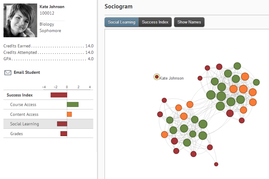Click the small red node at bottom of graph
The height and width of the screenshot is (179, 269).
pyautogui.click(x=216, y=164)
